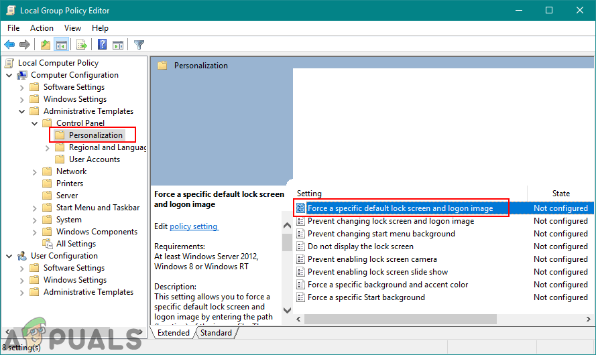Click policy icon for Prevent changing start menu background
Viewport: 596px width, 355px height.
[300, 234]
